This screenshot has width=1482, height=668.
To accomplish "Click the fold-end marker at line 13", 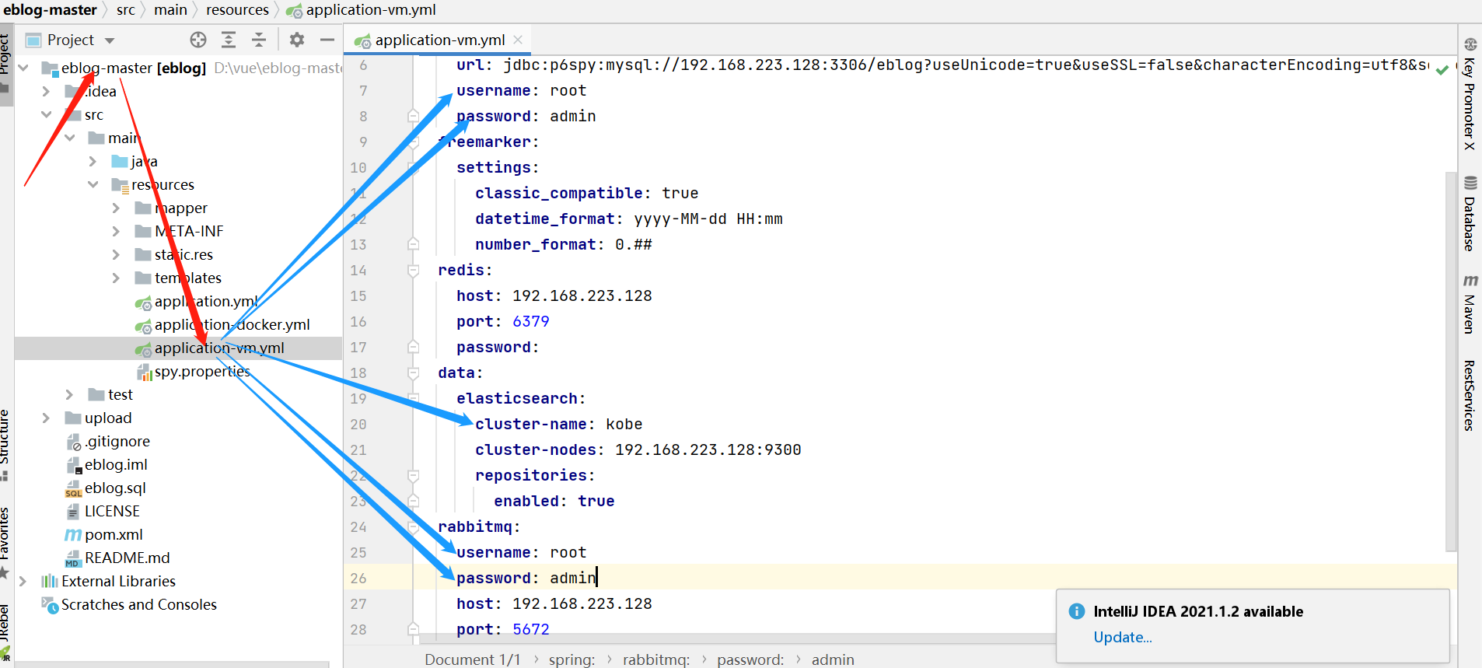I will coord(414,244).
